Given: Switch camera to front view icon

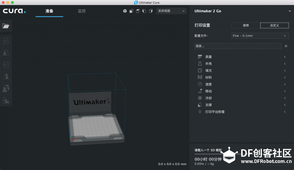Looking at the screenshot, I should coord(131,11).
